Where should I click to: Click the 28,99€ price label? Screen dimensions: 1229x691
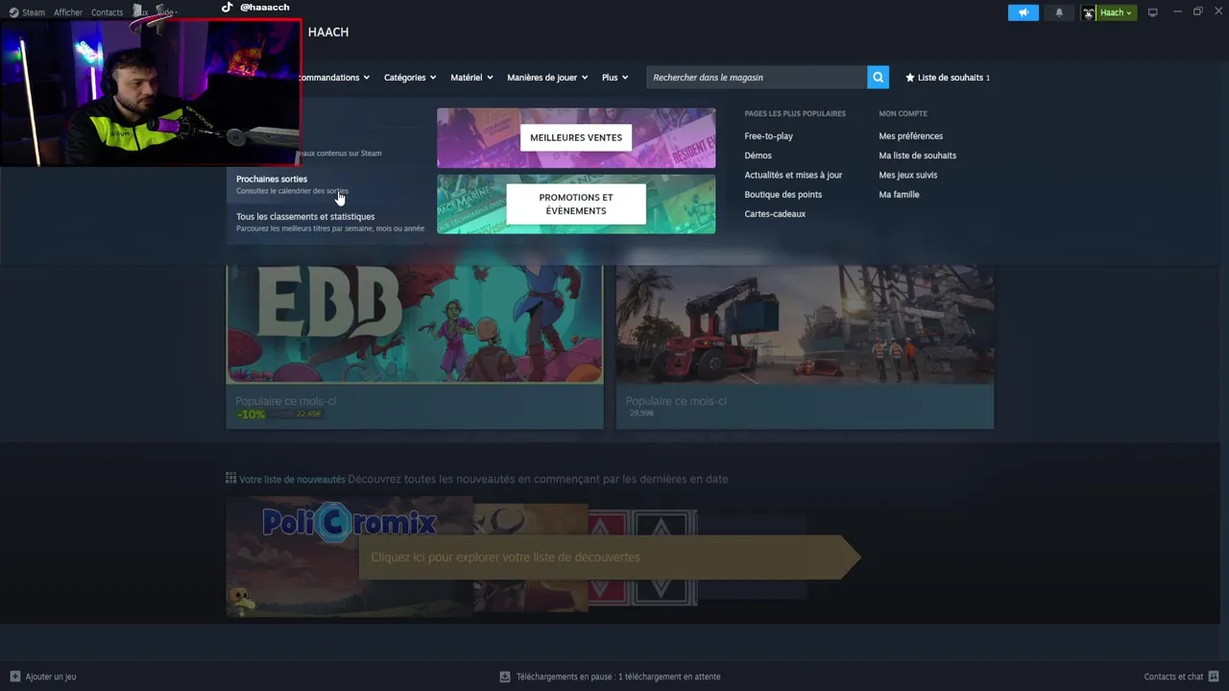[641, 414]
